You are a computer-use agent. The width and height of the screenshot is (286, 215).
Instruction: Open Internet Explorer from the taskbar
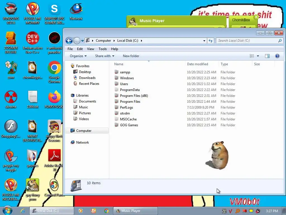pos(23,211)
